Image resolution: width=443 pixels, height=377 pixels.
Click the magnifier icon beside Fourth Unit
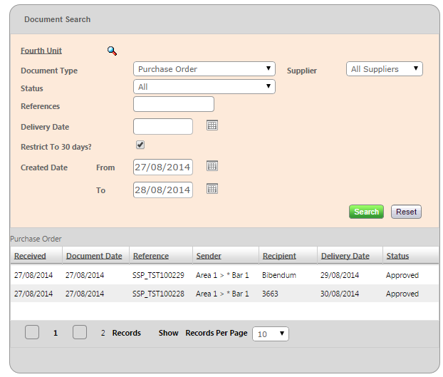(112, 51)
